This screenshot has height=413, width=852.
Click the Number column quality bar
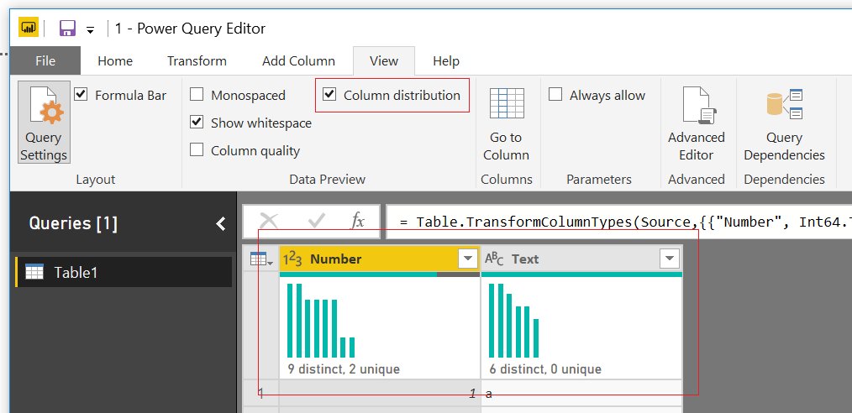pyautogui.click(x=380, y=274)
